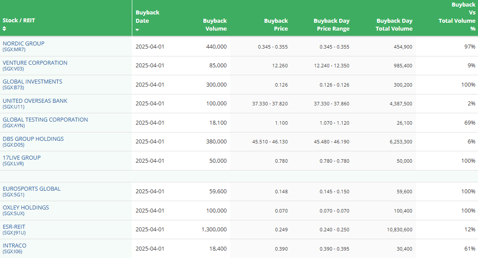Select the (SGX:B73) ticker code
The width and height of the screenshot is (478, 258).
click(14, 87)
